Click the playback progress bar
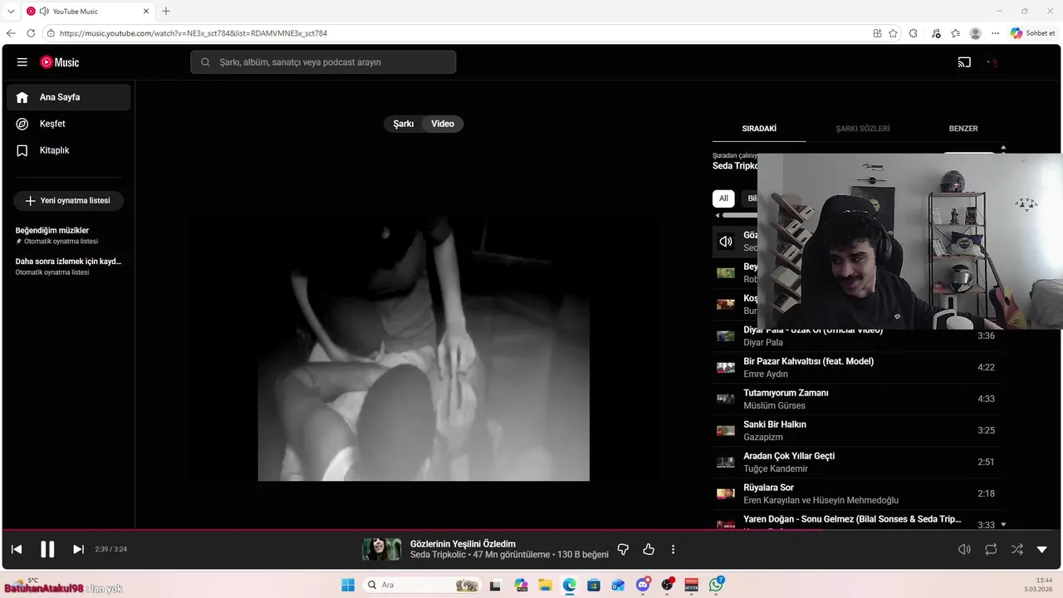 tap(531, 529)
